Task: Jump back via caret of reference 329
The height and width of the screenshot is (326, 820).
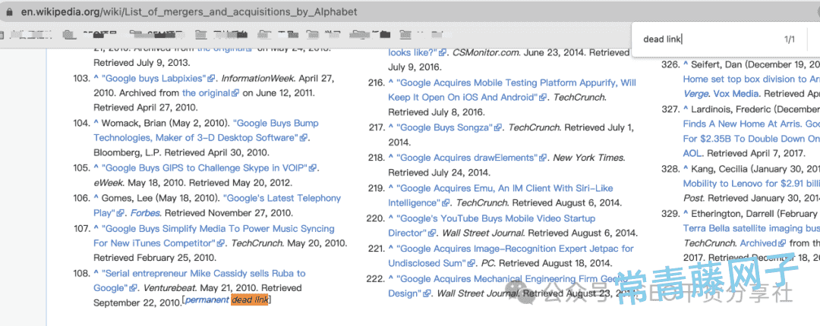Action: [x=686, y=214]
